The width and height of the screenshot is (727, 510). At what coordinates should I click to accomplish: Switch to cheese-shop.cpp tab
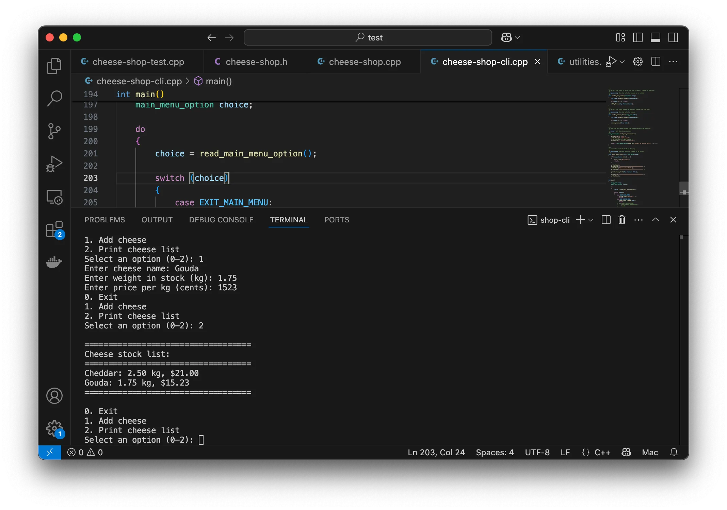tap(363, 62)
